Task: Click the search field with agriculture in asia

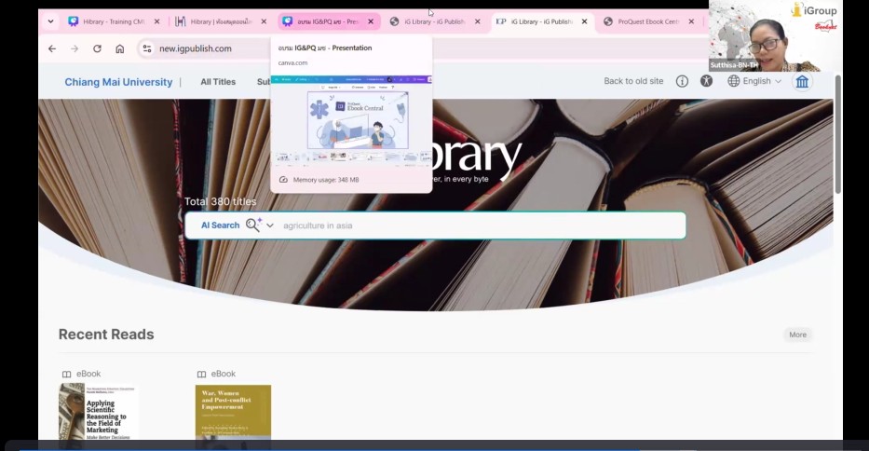Action: click(480, 225)
